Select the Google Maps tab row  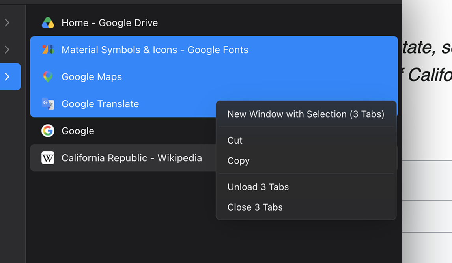(x=214, y=76)
